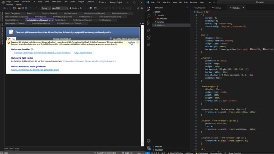The width and height of the screenshot is (274, 154).
Task: Open Hata Listesi panel tab
Action: 9,149
